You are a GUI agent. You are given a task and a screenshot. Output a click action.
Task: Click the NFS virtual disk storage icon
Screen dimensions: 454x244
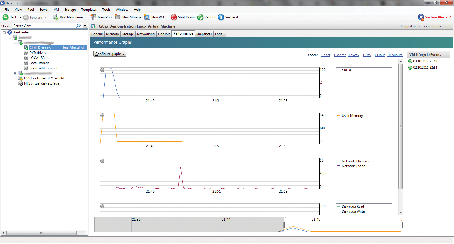click(x=20, y=83)
